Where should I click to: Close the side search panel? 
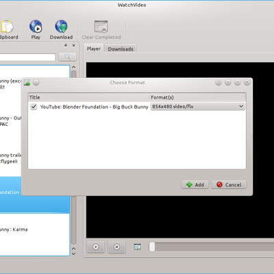[74, 45]
